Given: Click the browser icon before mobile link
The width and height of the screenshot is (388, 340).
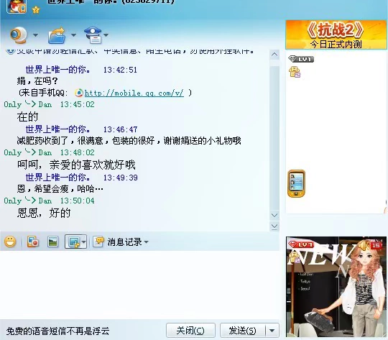Looking at the screenshot, I should click(79, 93).
